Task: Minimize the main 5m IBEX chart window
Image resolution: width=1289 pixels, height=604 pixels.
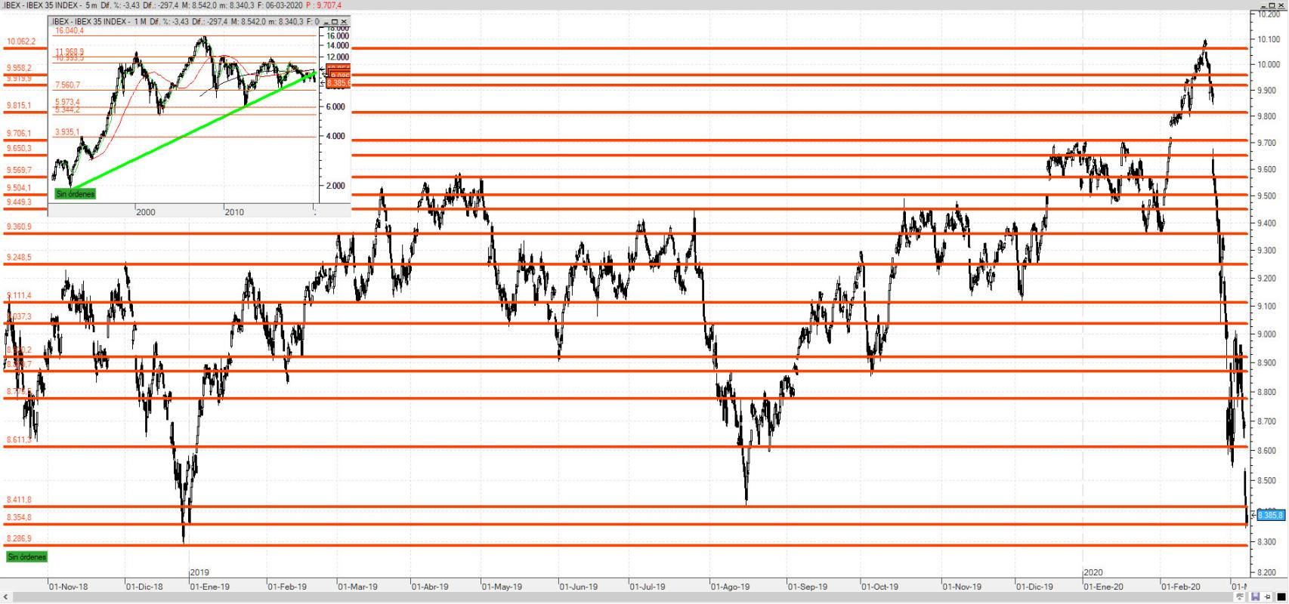Action: (x=1263, y=5)
